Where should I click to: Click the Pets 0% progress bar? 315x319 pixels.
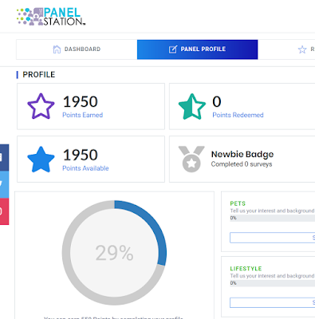coord(273,219)
